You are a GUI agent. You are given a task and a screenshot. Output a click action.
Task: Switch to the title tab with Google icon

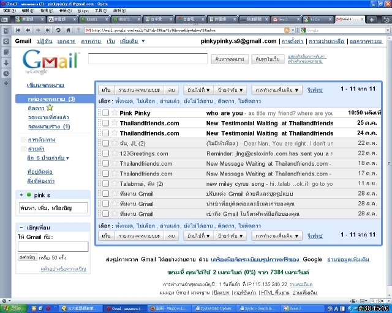pos(318,19)
